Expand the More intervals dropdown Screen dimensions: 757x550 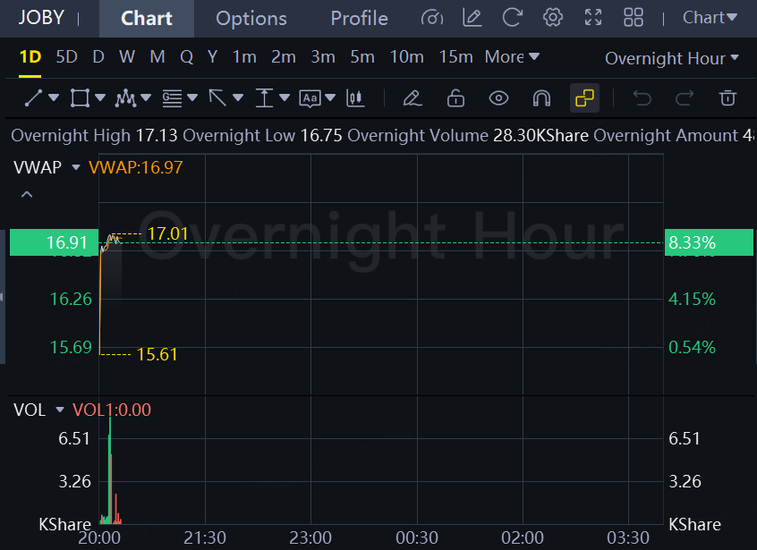[512, 57]
